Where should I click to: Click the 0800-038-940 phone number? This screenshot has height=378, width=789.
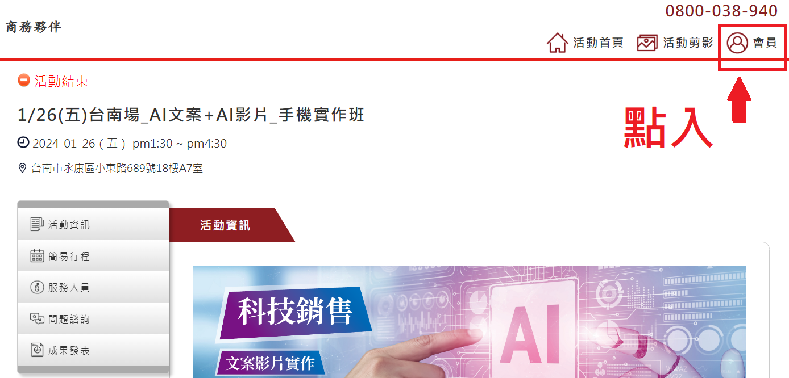[721, 11]
